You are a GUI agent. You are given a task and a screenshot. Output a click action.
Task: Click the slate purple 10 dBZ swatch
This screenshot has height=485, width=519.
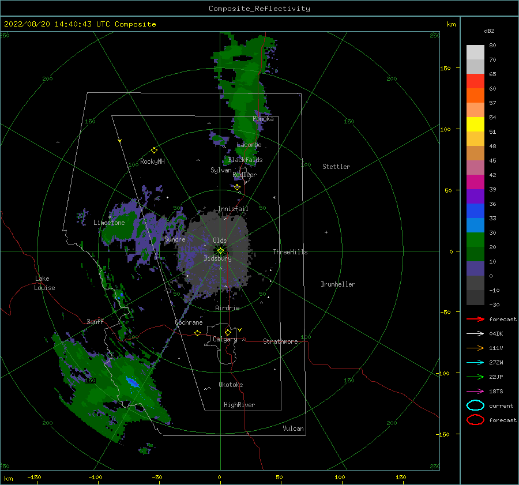[x=475, y=268]
